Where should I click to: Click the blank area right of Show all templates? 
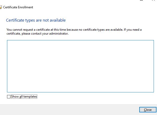(91, 97)
